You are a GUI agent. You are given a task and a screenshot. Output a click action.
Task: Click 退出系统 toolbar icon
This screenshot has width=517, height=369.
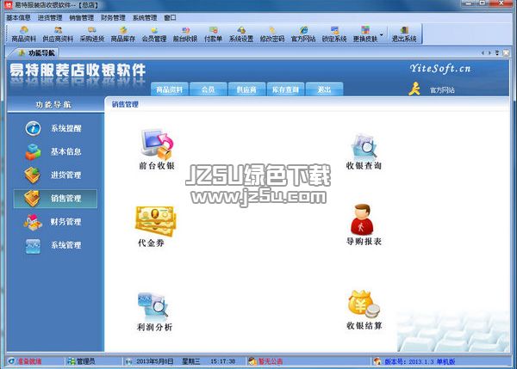pyautogui.click(x=404, y=34)
